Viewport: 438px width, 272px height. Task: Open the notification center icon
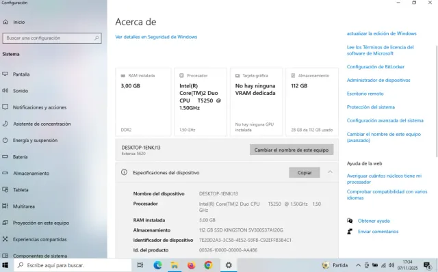(427, 265)
